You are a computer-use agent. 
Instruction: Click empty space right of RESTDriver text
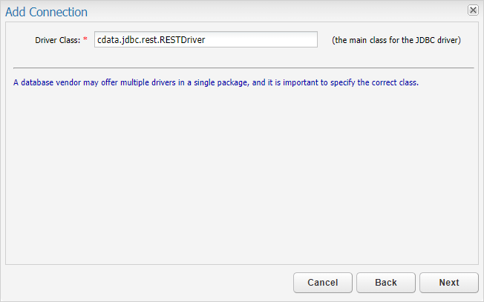tap(261, 39)
